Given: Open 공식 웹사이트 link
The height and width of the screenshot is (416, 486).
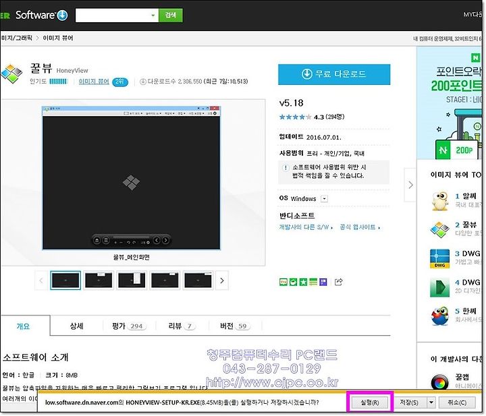Looking at the screenshot, I should tap(360, 227).
